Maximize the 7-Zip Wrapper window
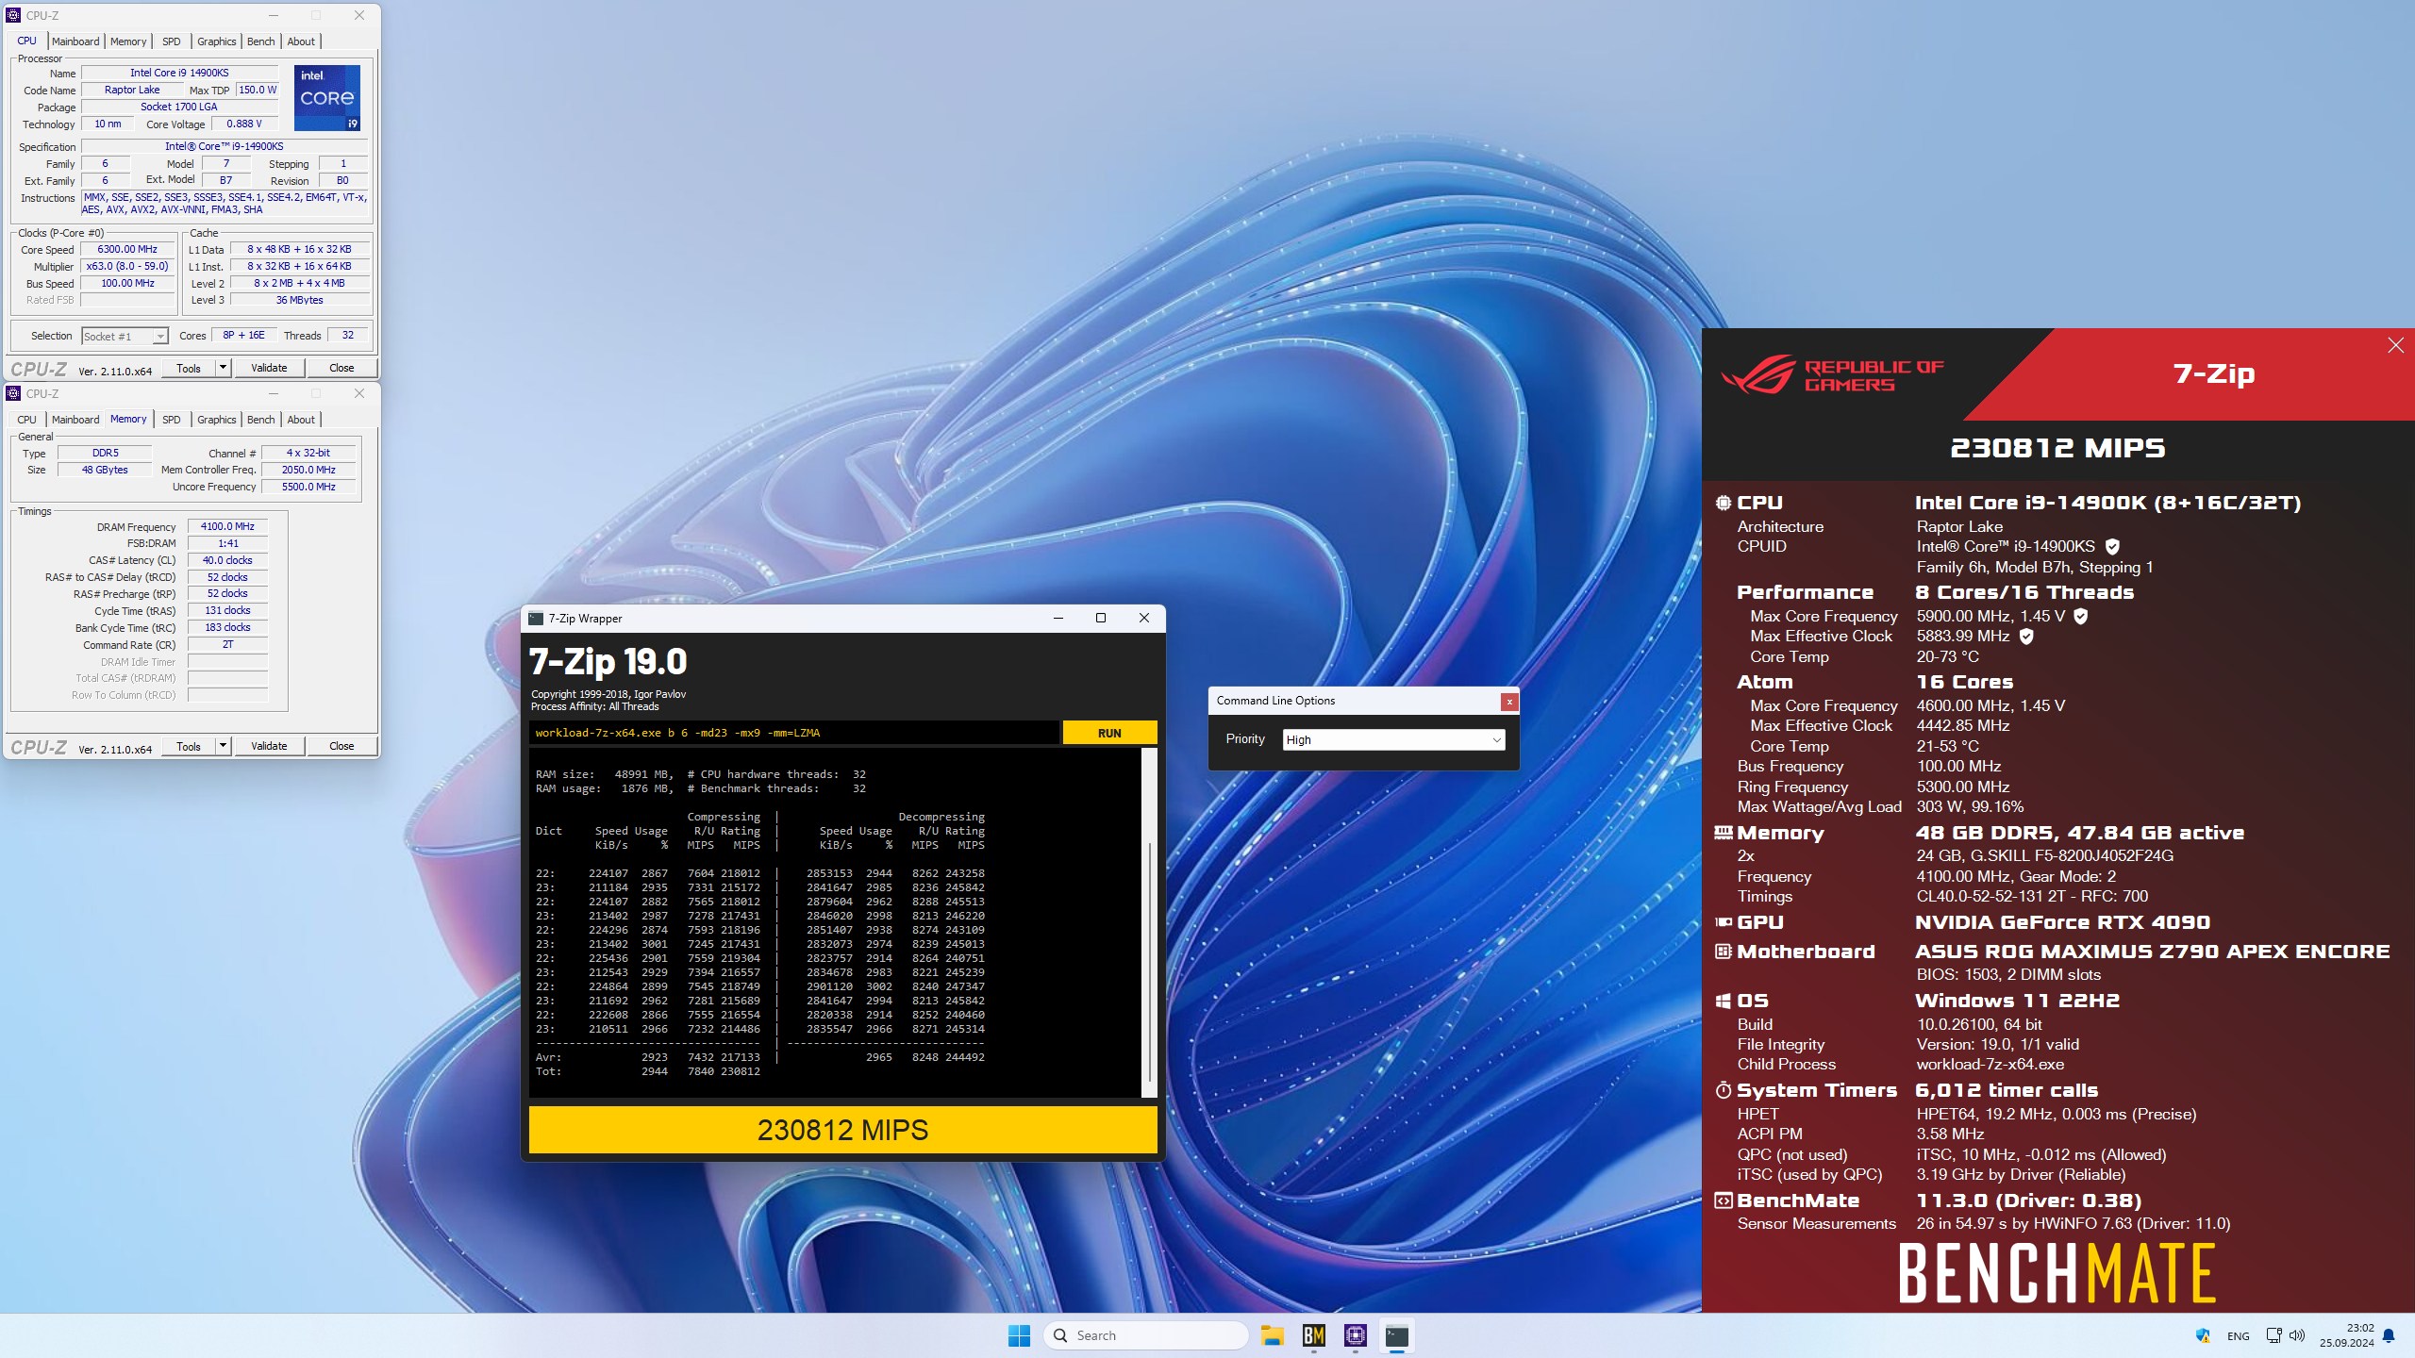 (x=1100, y=618)
